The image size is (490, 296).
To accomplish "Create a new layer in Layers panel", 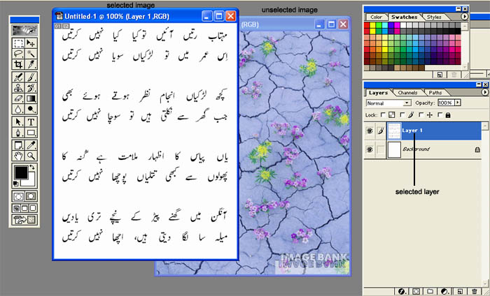I will click(x=460, y=292).
